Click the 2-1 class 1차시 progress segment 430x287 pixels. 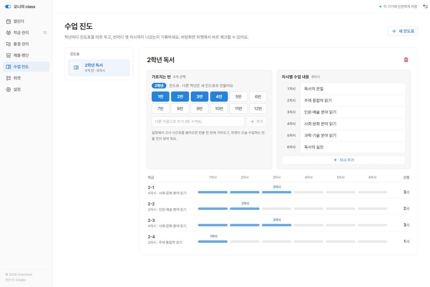[x=213, y=192]
